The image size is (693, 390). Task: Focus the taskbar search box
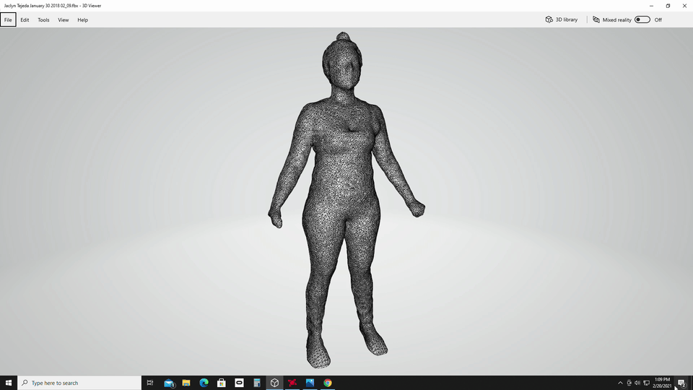pyautogui.click(x=79, y=383)
